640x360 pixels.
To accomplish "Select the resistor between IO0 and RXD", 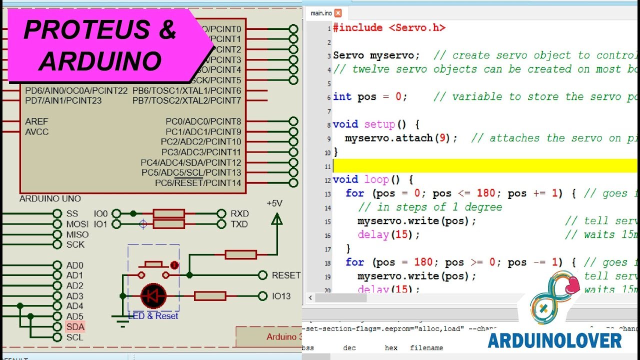I will click(168, 213).
